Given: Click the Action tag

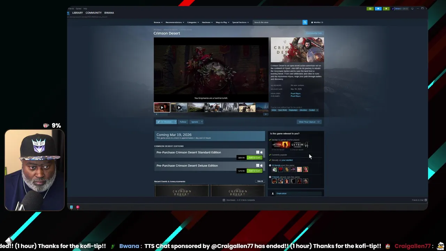Looking at the screenshot, I should (274, 110).
